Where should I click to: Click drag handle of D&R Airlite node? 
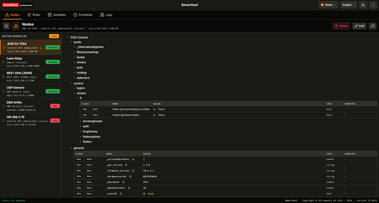[x=4, y=106]
